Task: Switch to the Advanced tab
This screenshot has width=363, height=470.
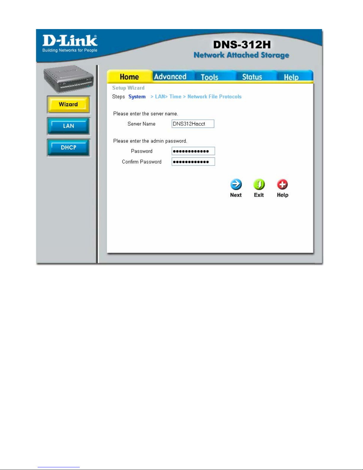Action: pos(170,77)
